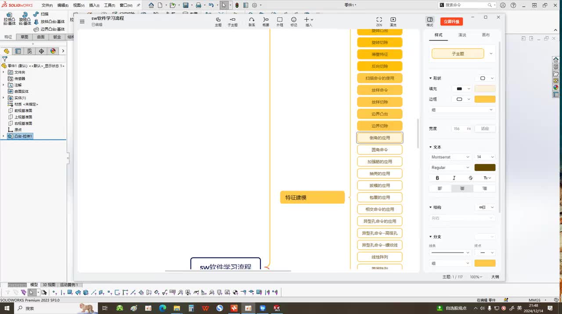Pick the 边框 border color swatch
The height and width of the screenshot is (314, 562).
485,99
